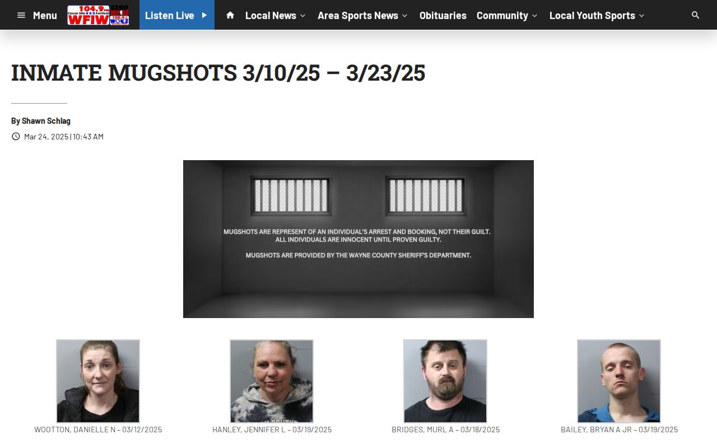The height and width of the screenshot is (448, 717).
Task: Click the clock icon beside the date
Action: (16, 136)
